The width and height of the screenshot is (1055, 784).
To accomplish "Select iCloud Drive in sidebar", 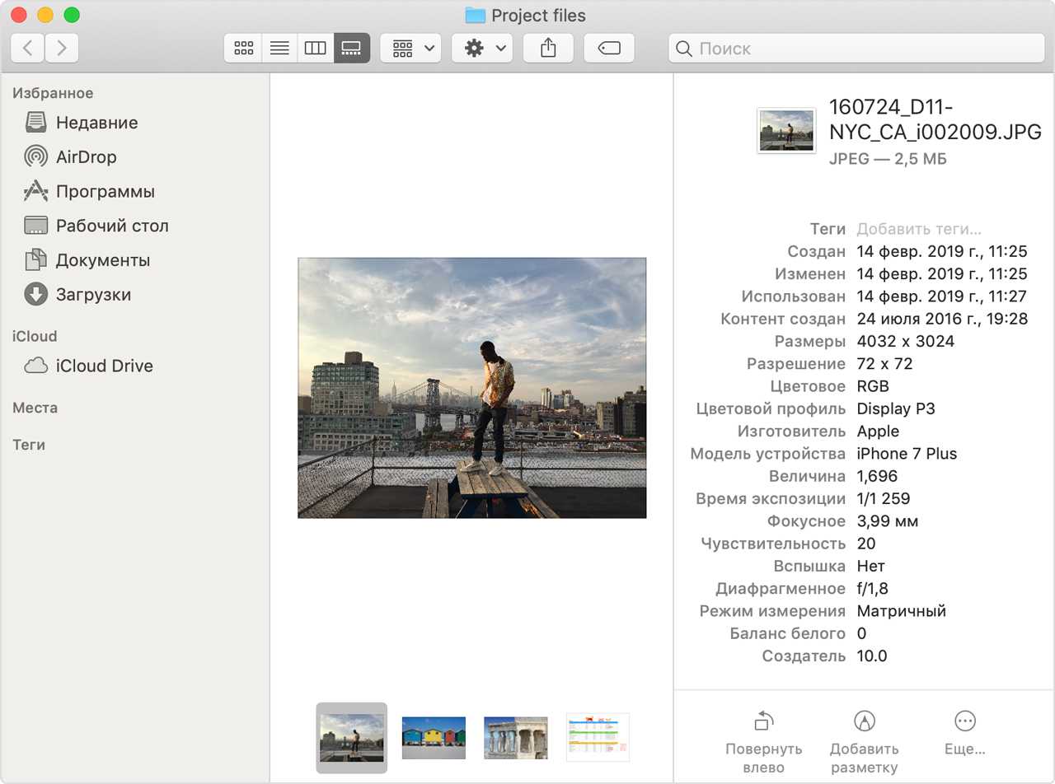I will (x=104, y=366).
